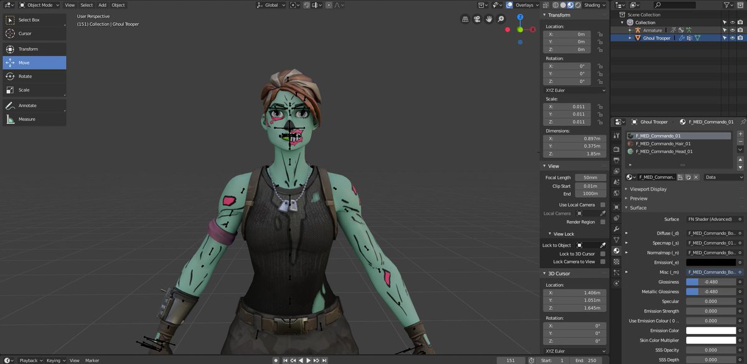Open the Global orientation dropdown
Viewport: 747px width, 364px height.
(271, 5)
